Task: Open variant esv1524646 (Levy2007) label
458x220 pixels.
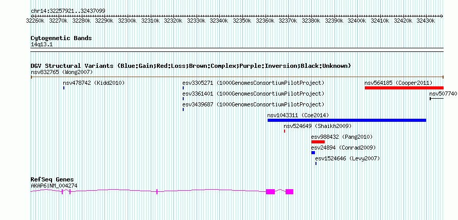Action: pos(347,158)
